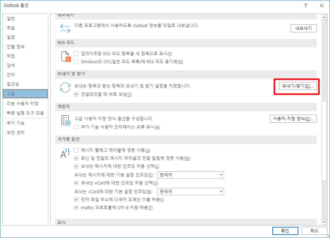Toggle 보내는 vCard 인코딩 자동 선택 checkbox
This screenshot has height=238, width=330.
click(x=76, y=183)
